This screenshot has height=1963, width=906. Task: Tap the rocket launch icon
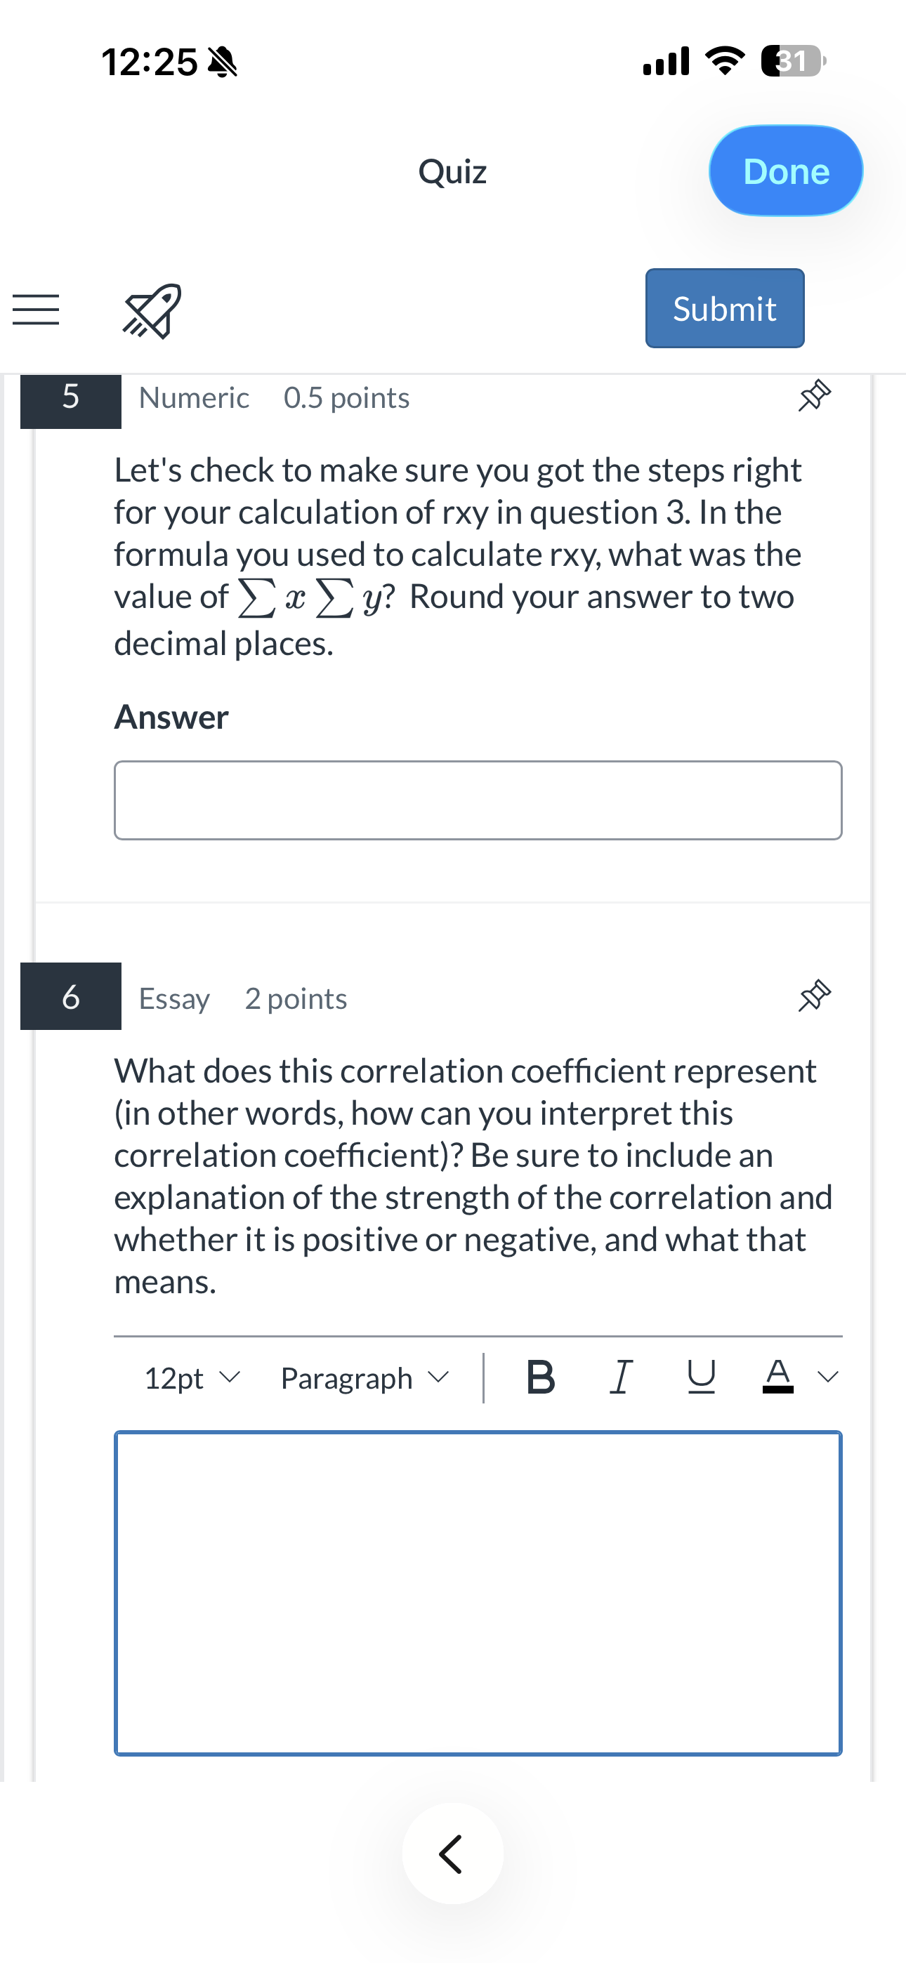(152, 310)
